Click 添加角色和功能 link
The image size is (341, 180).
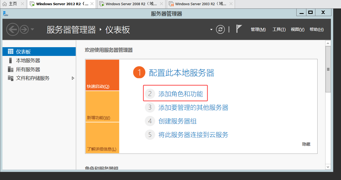[x=181, y=94]
